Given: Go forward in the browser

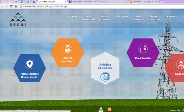Looking at the screenshot, I should [x=6, y=6].
